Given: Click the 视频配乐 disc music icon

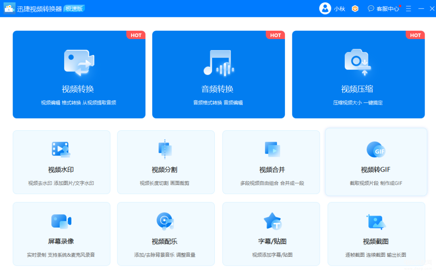Looking at the screenshot, I should [x=165, y=221].
